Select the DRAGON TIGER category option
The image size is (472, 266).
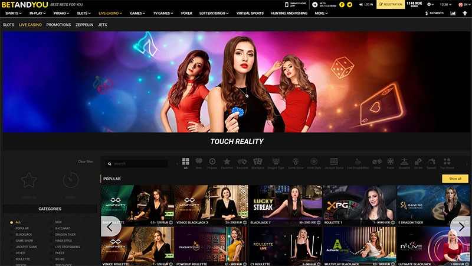click(65, 234)
